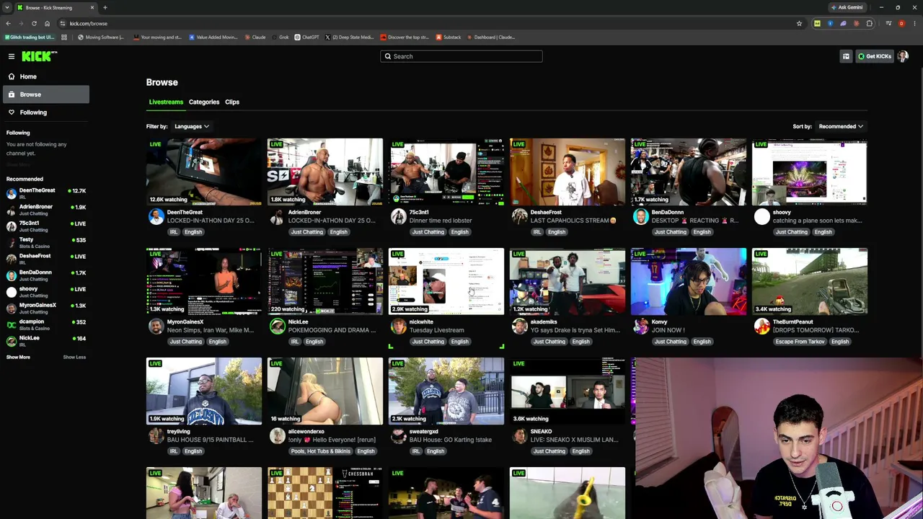Open the Claude bookmark
The image size is (923, 519).
(255, 37)
